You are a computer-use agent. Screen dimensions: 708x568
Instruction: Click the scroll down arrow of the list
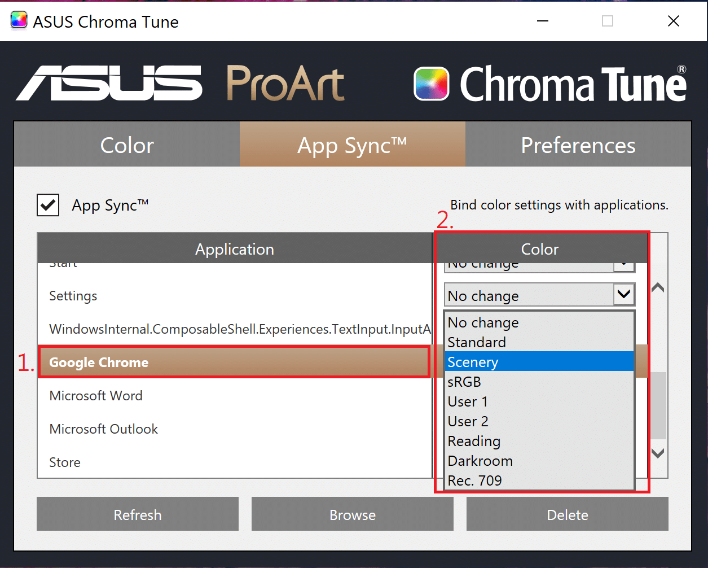[658, 453]
